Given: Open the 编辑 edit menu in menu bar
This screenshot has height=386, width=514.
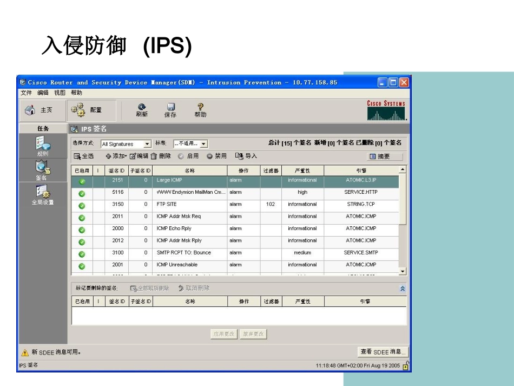Looking at the screenshot, I should coord(43,93).
